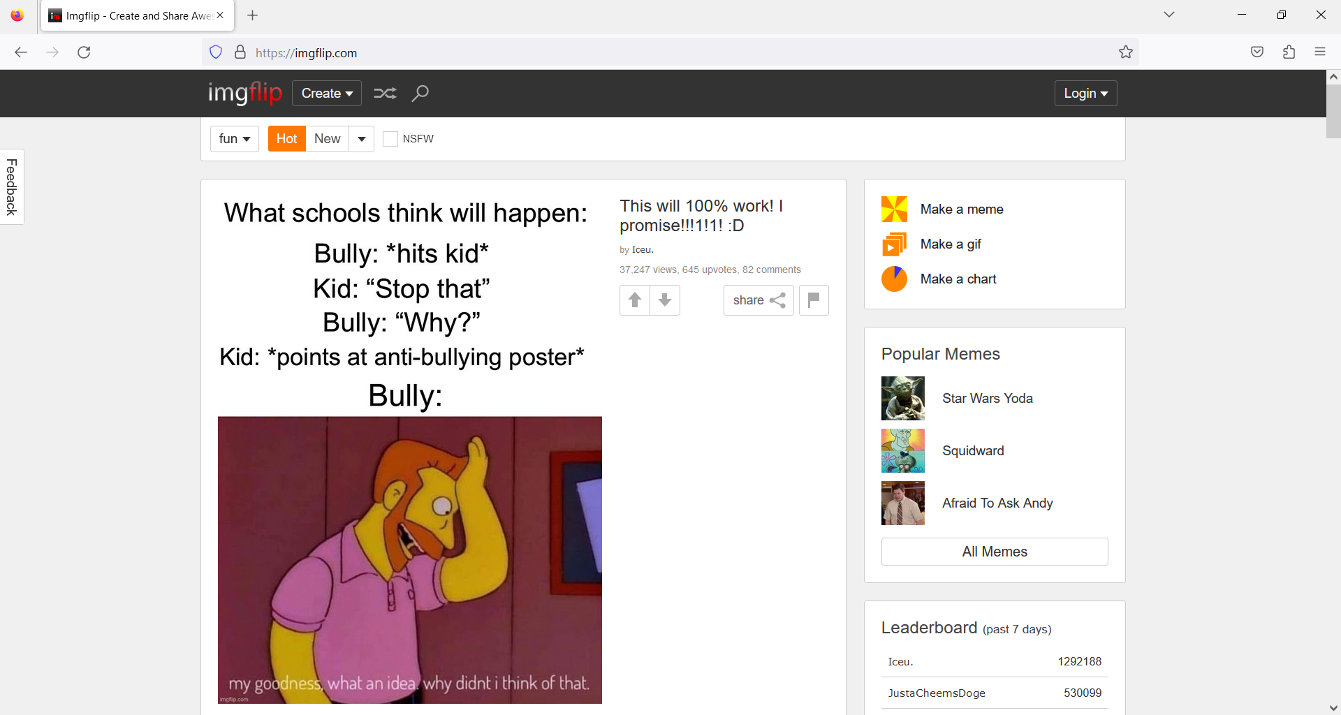Click the '37,247 views, 645 upvotes, 82 comments' text

point(710,270)
